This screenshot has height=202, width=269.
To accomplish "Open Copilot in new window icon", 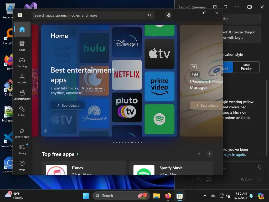I will (215, 7).
